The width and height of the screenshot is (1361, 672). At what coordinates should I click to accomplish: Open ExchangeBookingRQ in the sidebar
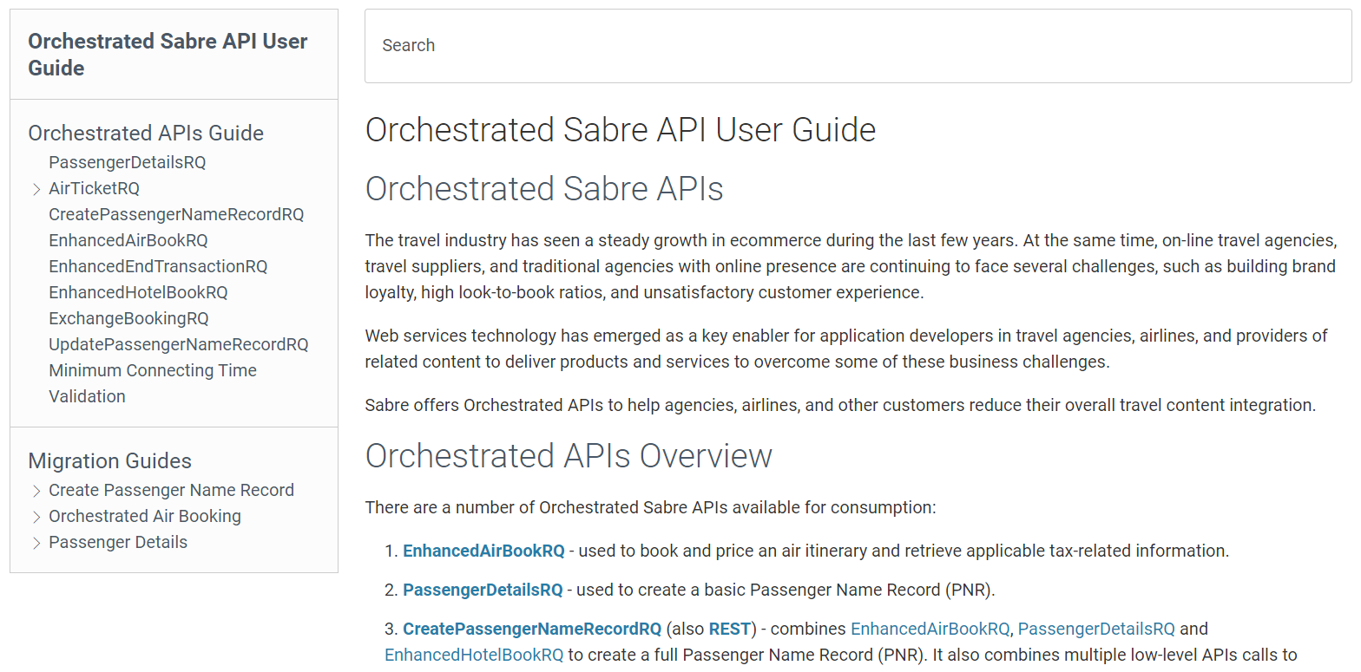[x=128, y=318]
